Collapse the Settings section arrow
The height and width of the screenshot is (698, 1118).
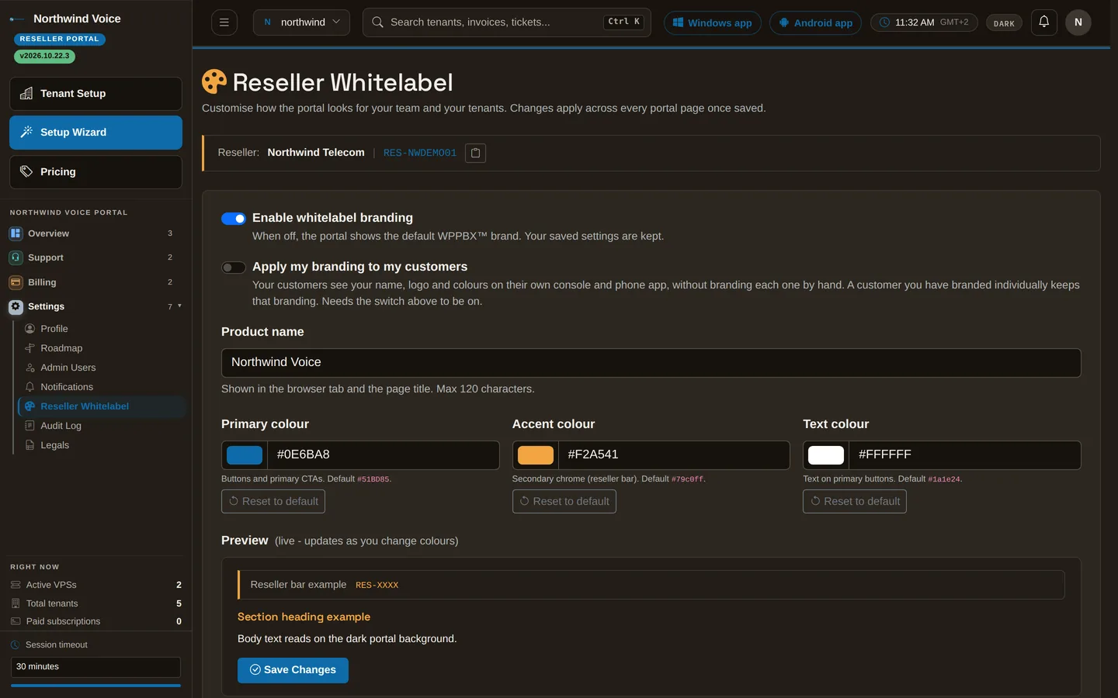179,306
